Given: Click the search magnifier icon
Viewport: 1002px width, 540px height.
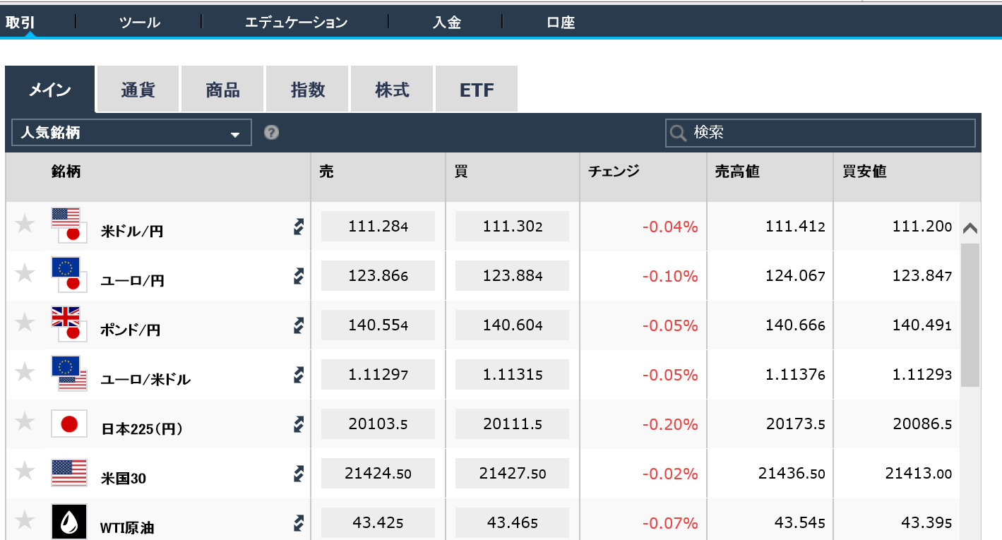Looking at the screenshot, I should pyautogui.click(x=678, y=133).
